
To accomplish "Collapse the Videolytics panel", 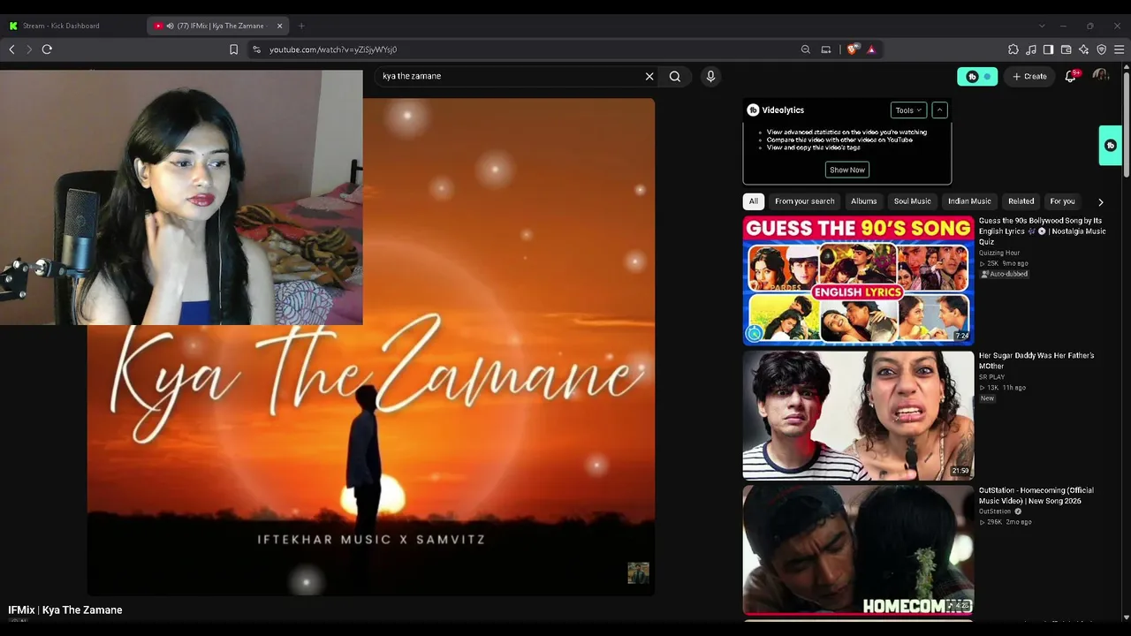I will point(940,110).
